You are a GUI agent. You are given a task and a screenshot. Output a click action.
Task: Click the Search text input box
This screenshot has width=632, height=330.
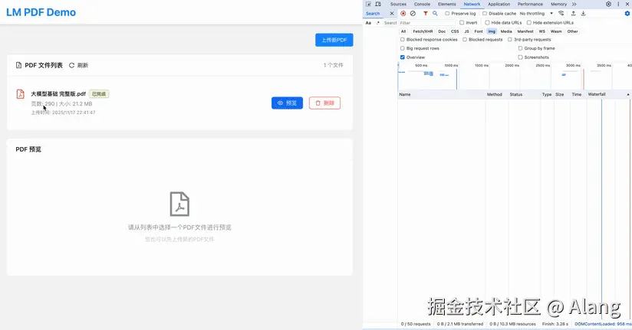(x=390, y=23)
